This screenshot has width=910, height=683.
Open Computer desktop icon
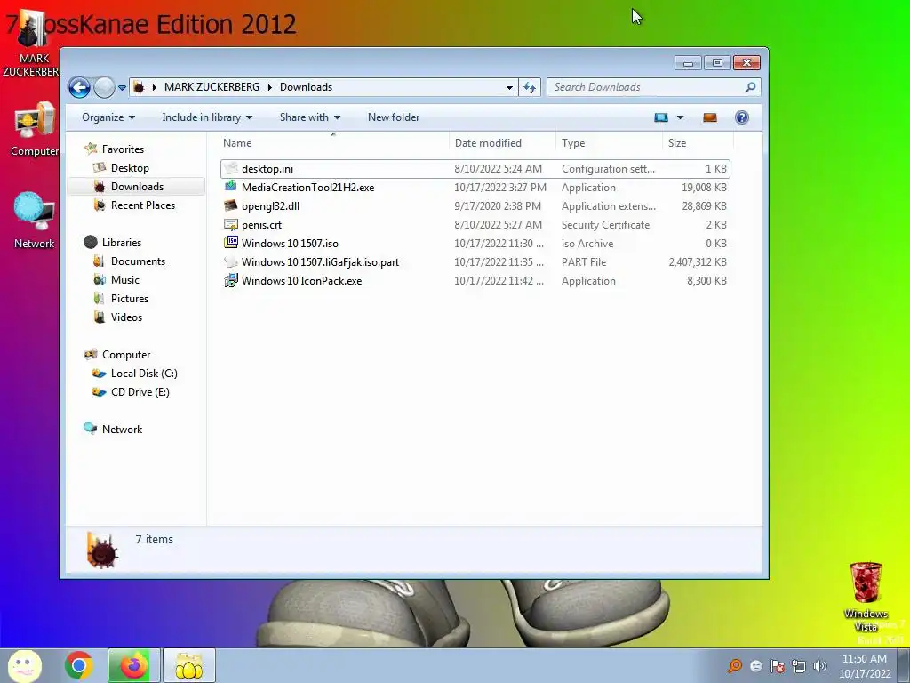click(35, 130)
